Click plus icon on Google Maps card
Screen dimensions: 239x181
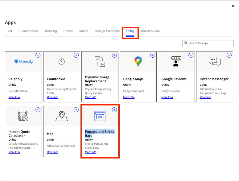[x=153, y=55]
